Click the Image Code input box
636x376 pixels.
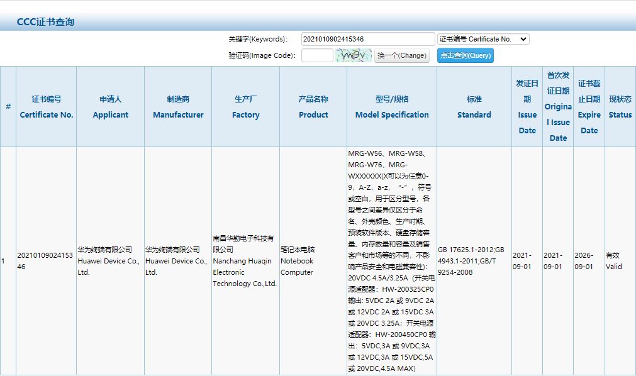pos(317,55)
